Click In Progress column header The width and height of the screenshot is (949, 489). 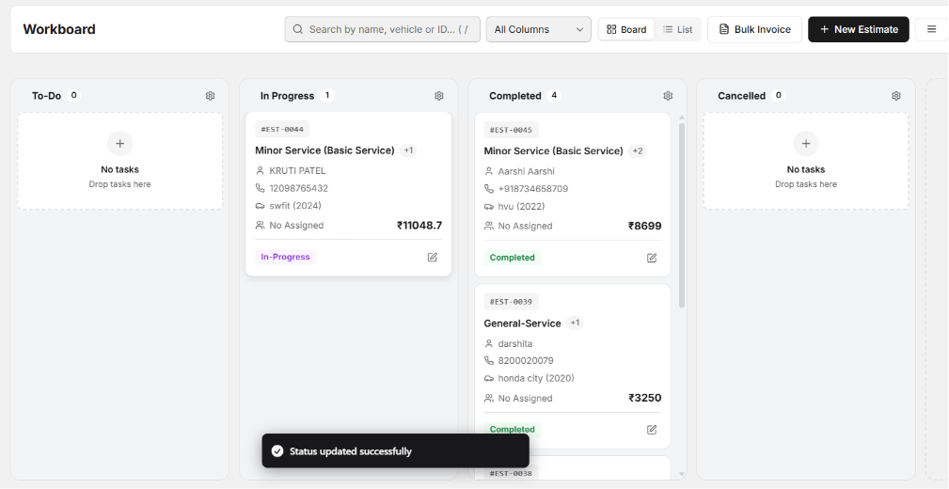[x=287, y=96]
